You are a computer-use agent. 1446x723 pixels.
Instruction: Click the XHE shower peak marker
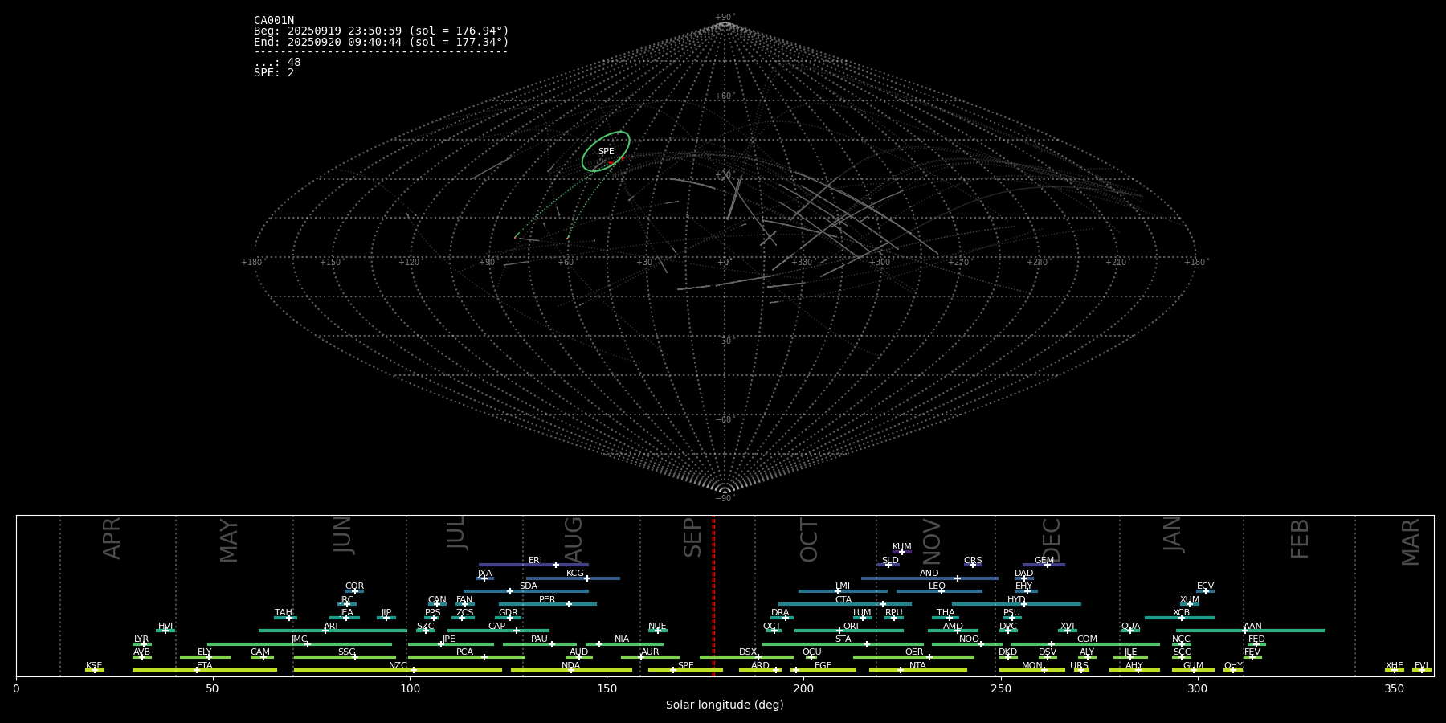(1395, 670)
